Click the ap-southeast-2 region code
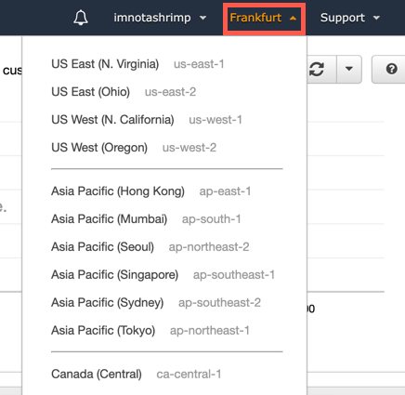 coord(219,303)
